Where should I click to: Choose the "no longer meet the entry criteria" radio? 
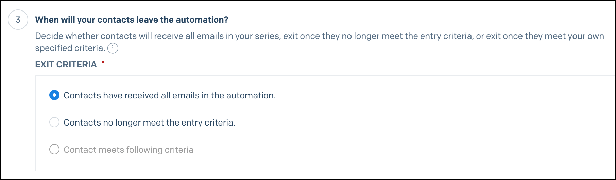[54, 122]
